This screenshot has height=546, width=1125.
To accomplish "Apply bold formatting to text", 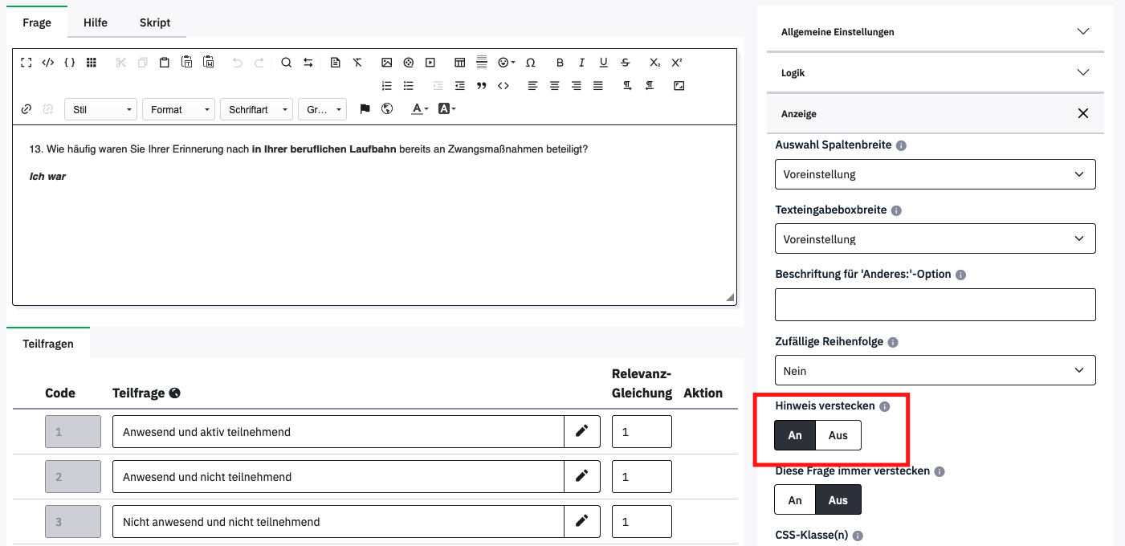I will pos(560,63).
